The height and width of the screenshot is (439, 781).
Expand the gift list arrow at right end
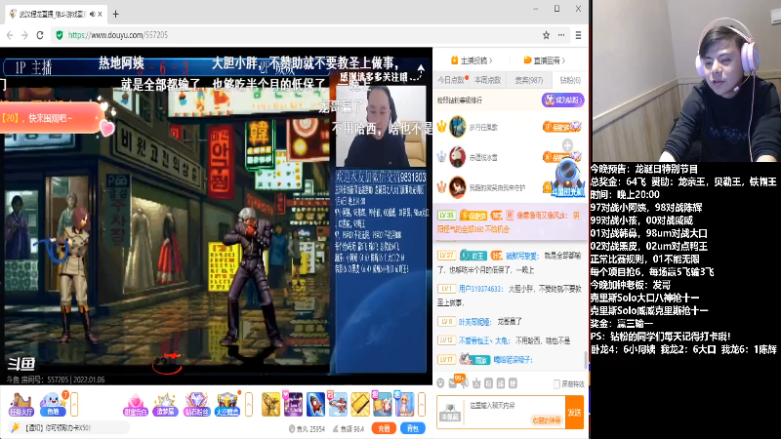422,404
